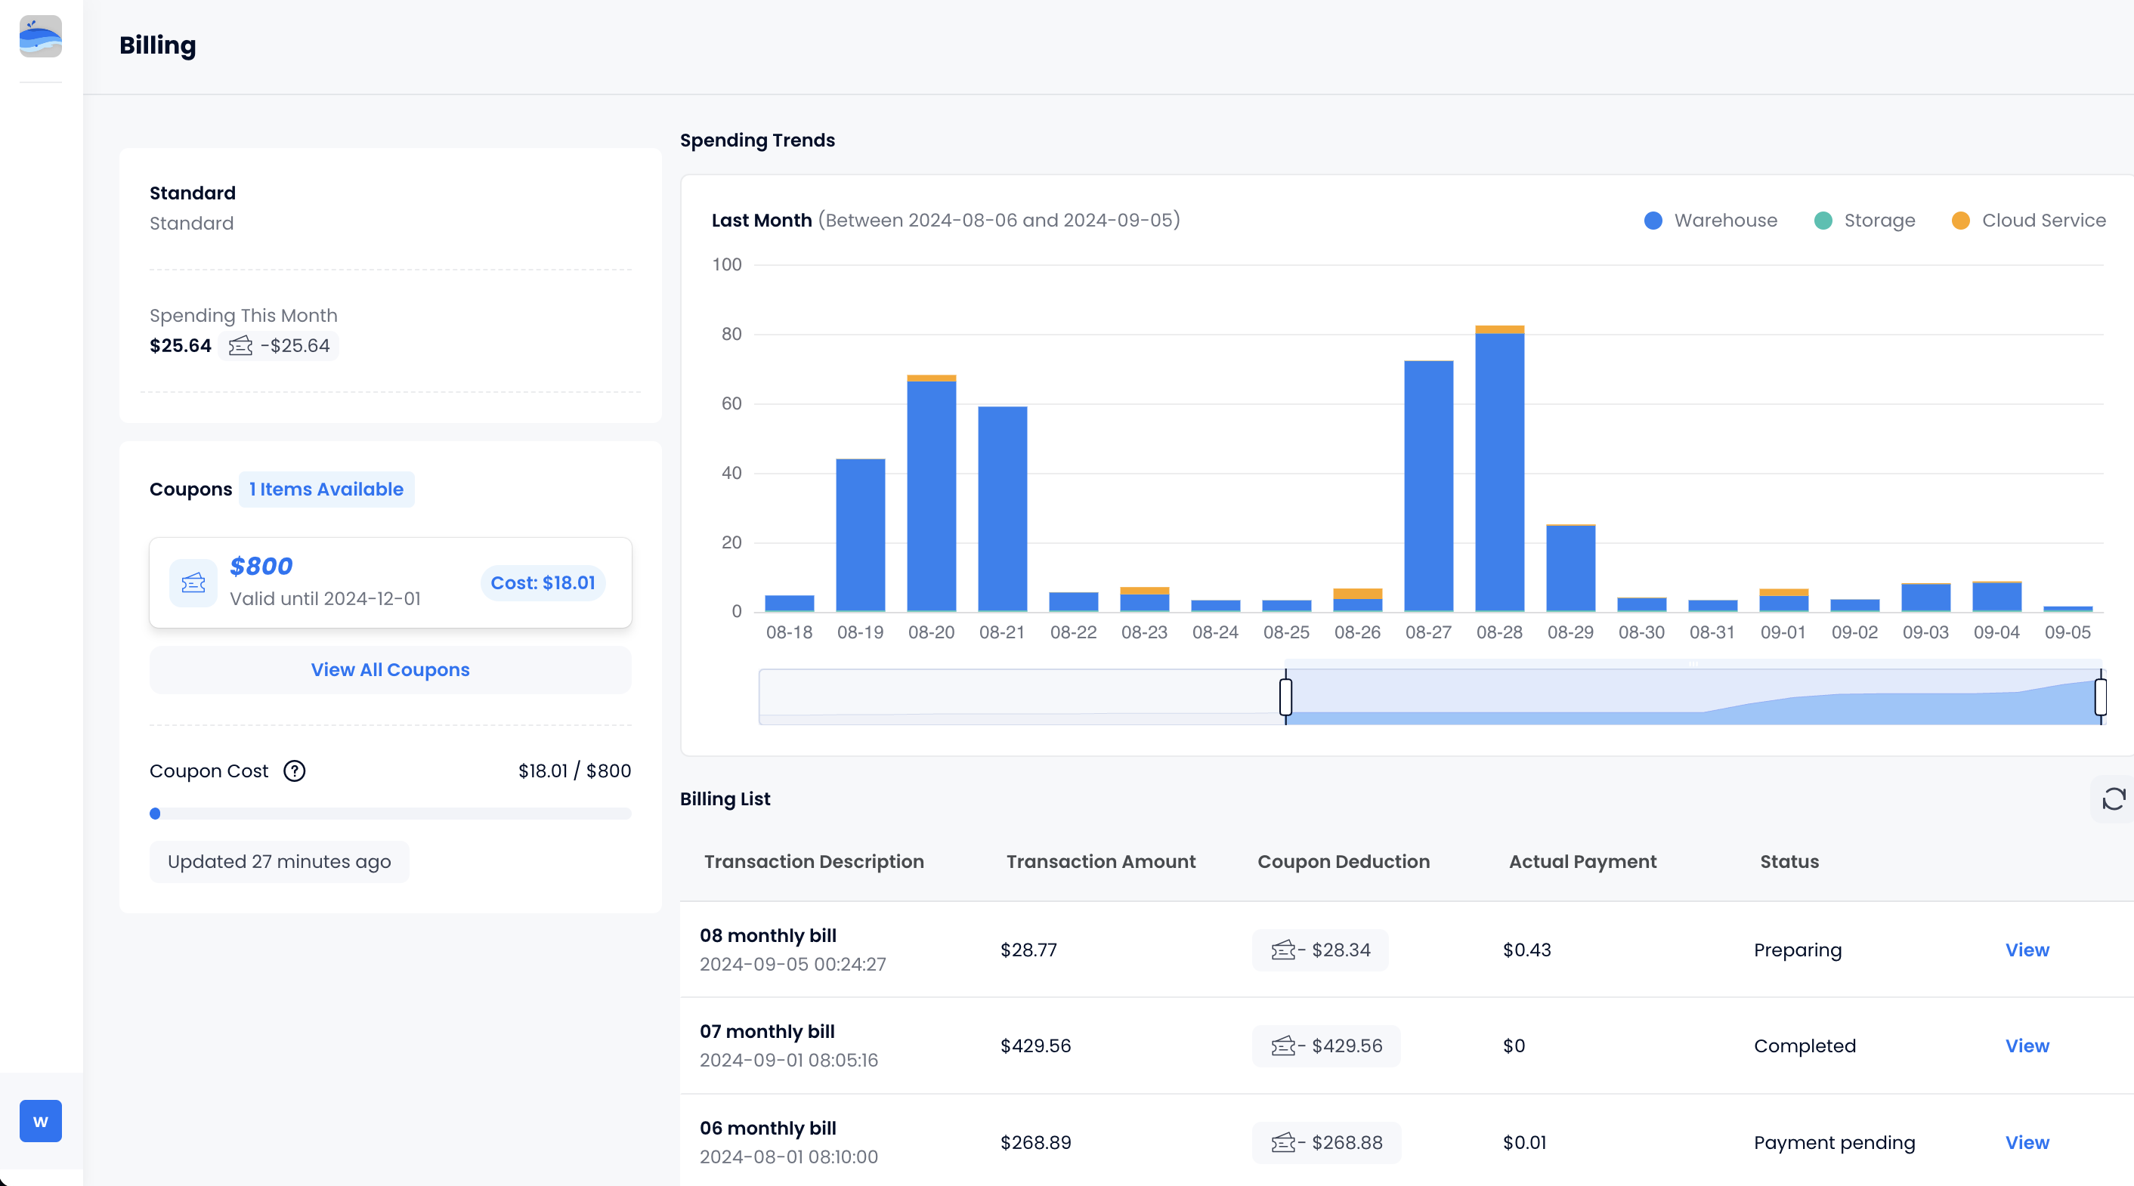Click the Cost: $18.01 badge

point(543,583)
